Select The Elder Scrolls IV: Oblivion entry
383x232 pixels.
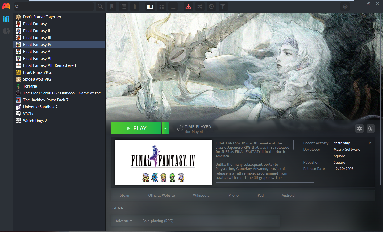[59, 93]
